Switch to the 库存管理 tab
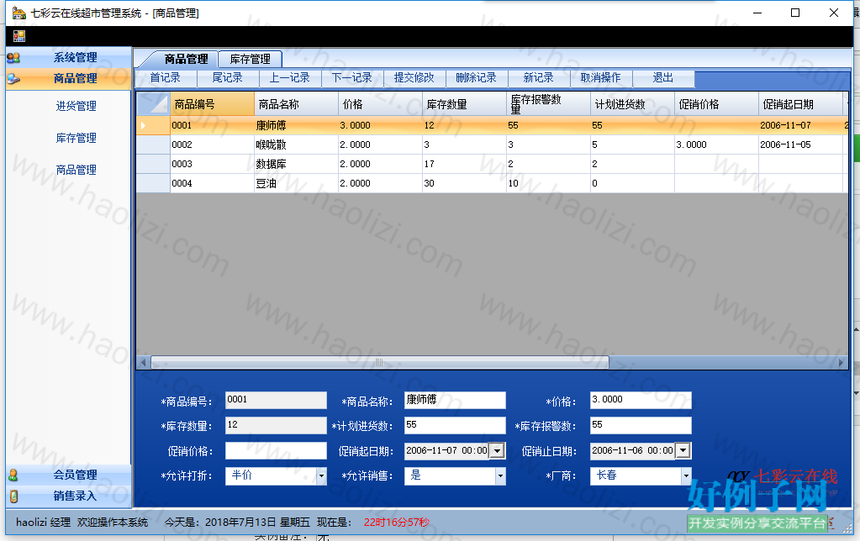The height and width of the screenshot is (541, 860). (251, 59)
